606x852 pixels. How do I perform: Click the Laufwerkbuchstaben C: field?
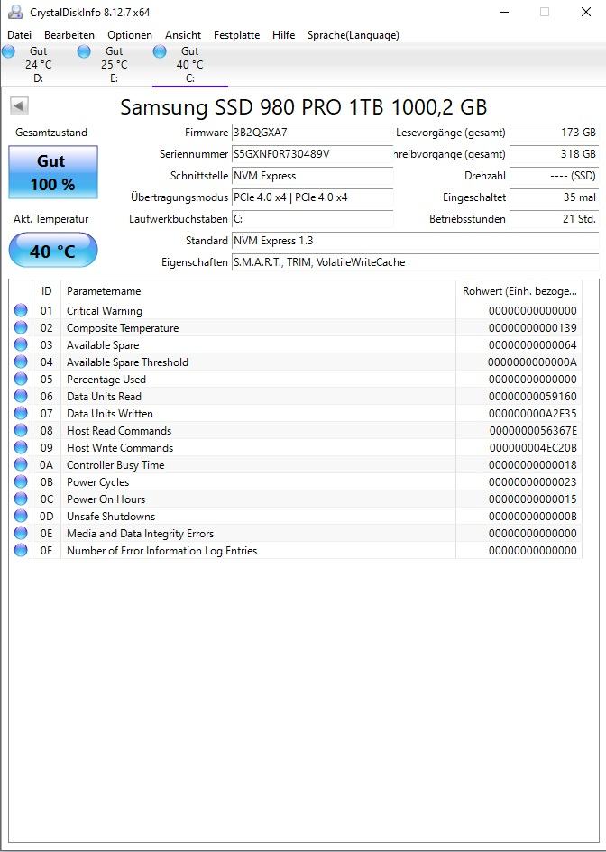312,219
